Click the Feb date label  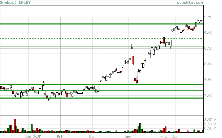pos(60,137)
